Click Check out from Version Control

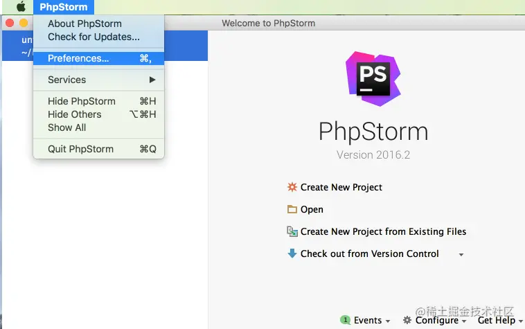370,254
